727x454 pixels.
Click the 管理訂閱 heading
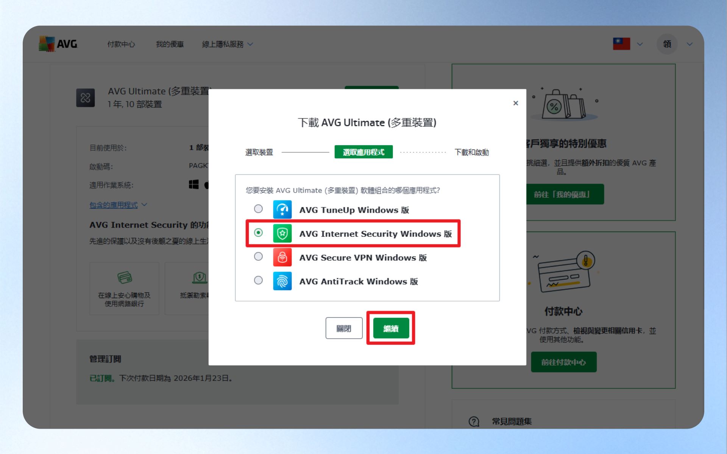[105, 359]
